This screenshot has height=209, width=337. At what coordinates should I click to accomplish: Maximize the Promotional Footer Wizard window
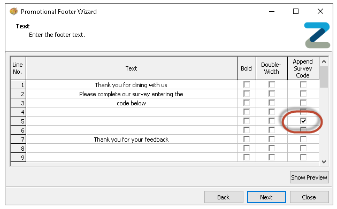pyautogui.click(x=296, y=11)
